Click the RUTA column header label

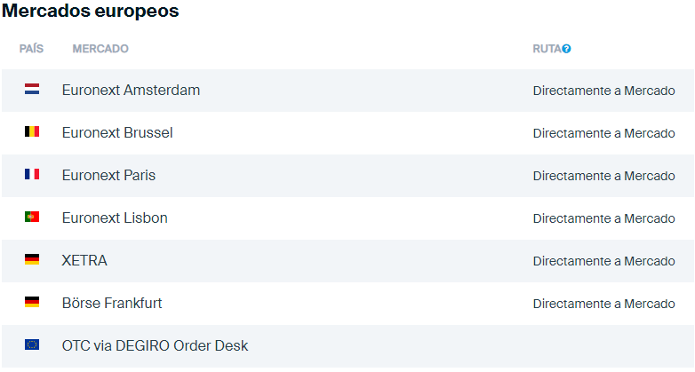(547, 49)
